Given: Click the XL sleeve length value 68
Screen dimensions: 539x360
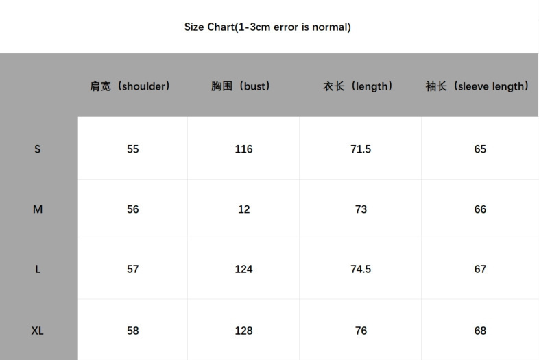Looking at the screenshot, I should pos(480,331).
